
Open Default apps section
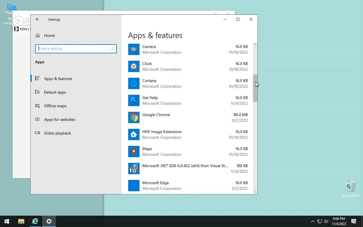pos(76,92)
